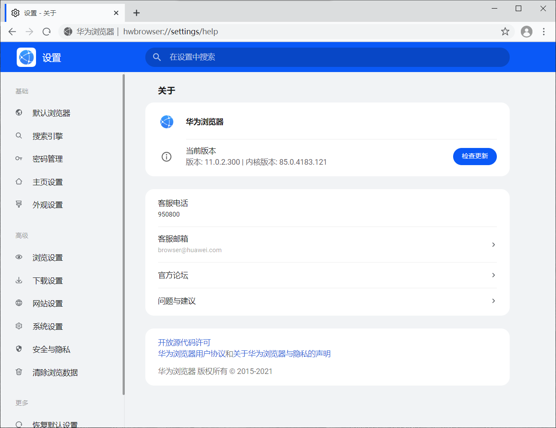
Task: Open the 华为浏览器用户协议 privacy statement link
Action: click(244, 353)
